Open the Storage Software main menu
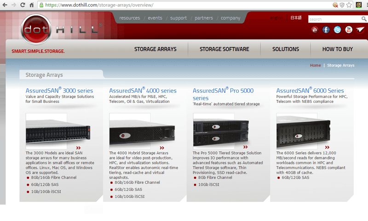Screen dimensions: 368x221 (x=224, y=49)
